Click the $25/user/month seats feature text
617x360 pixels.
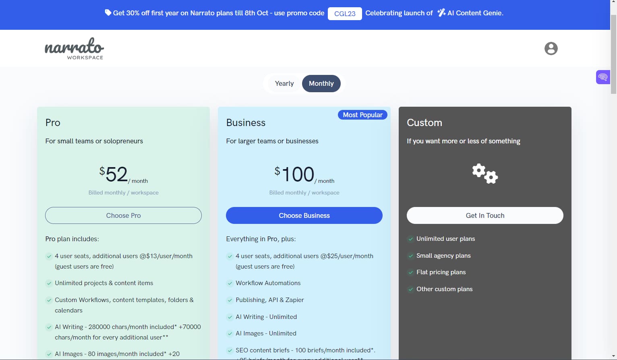(x=304, y=261)
